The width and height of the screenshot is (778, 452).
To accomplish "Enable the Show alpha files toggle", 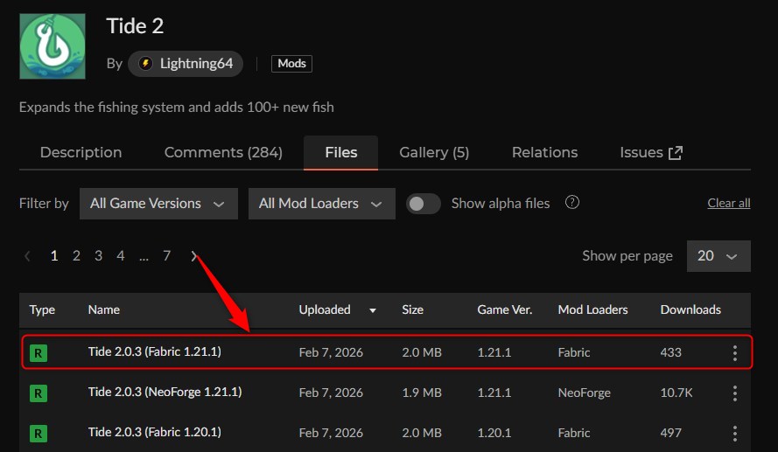I will [x=424, y=204].
